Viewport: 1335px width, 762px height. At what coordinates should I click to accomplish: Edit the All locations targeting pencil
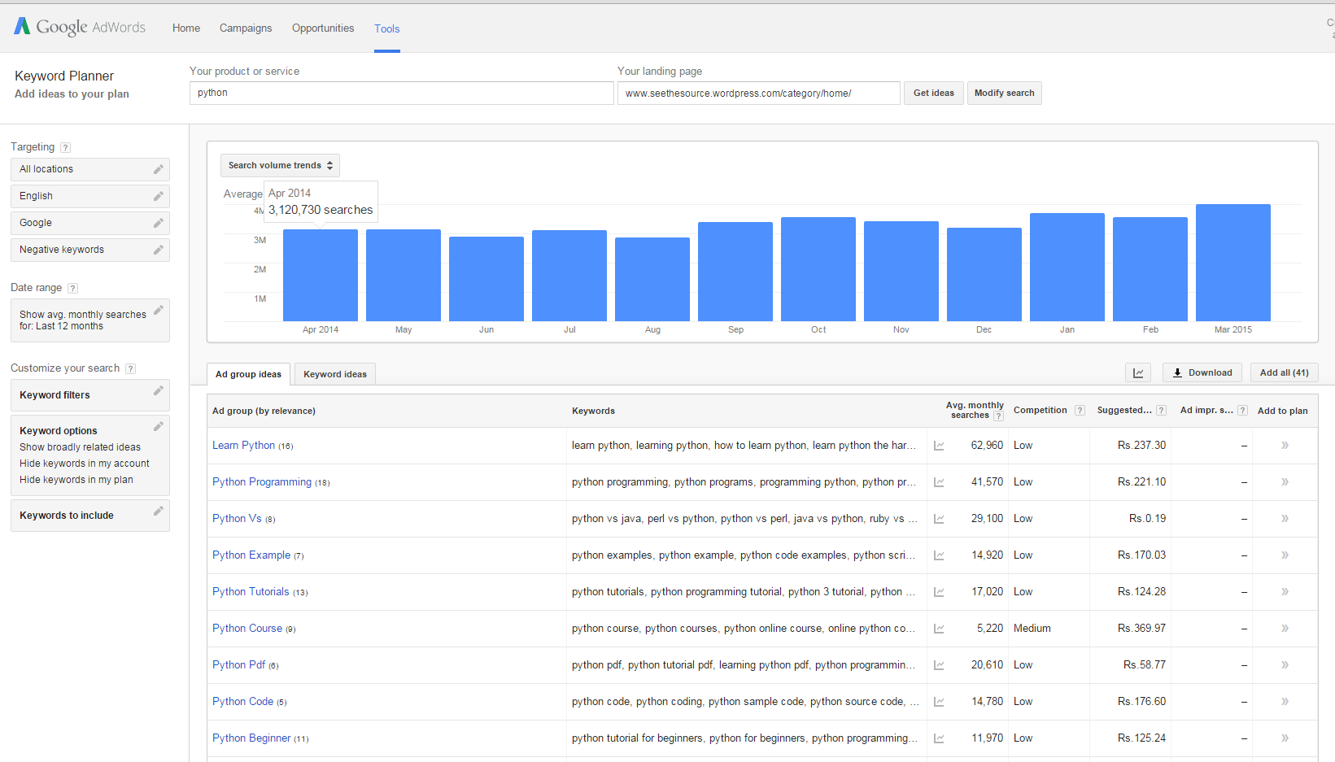click(x=159, y=169)
